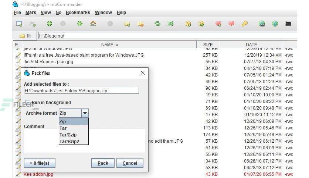Unpack the archive with the box-arrow icon
309x178 pixels.
[201, 24]
